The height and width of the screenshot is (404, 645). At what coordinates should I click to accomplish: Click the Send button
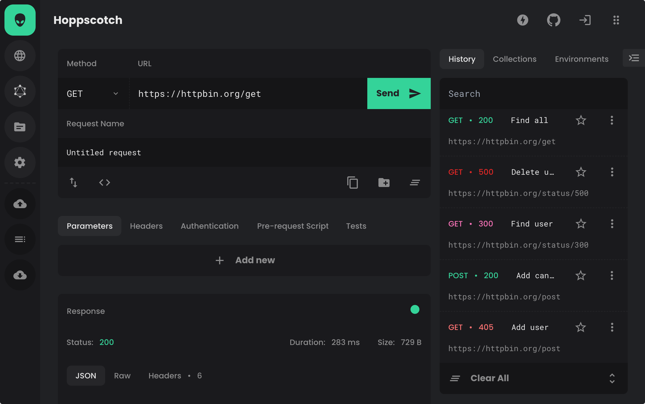399,93
